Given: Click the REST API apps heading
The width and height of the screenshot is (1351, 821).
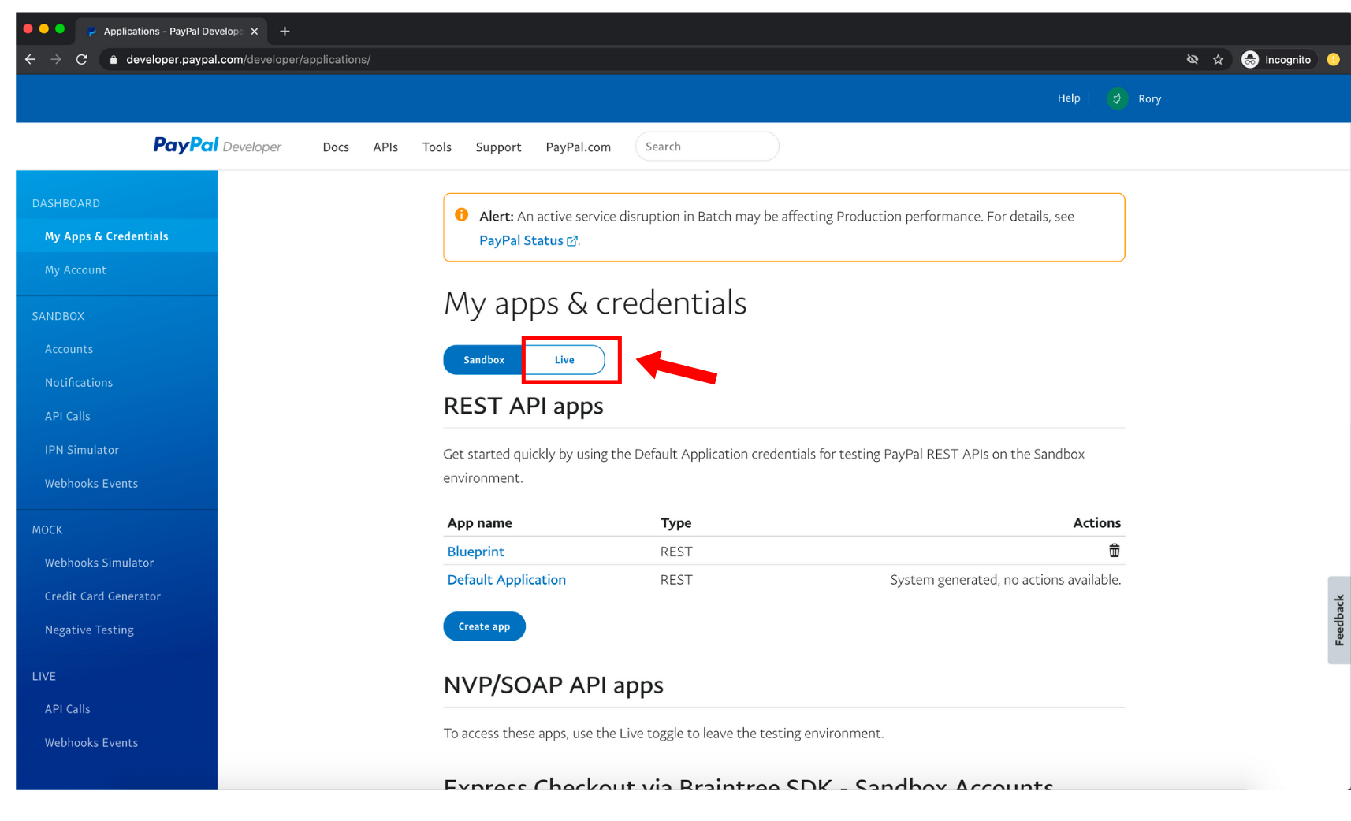Looking at the screenshot, I should (523, 406).
